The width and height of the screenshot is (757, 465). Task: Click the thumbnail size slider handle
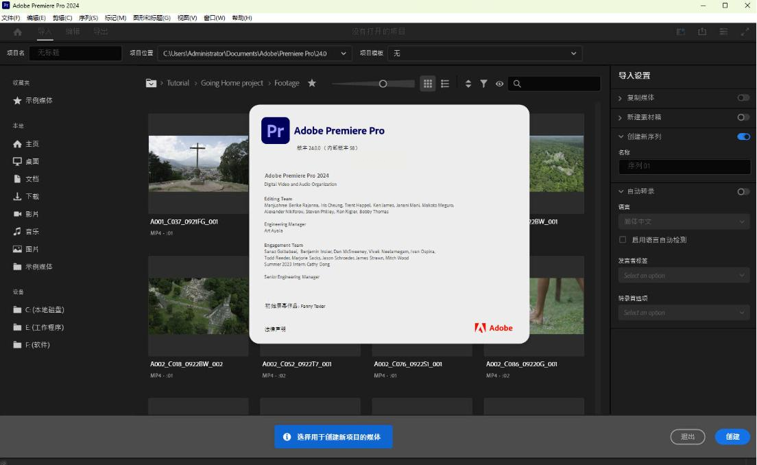tap(383, 84)
